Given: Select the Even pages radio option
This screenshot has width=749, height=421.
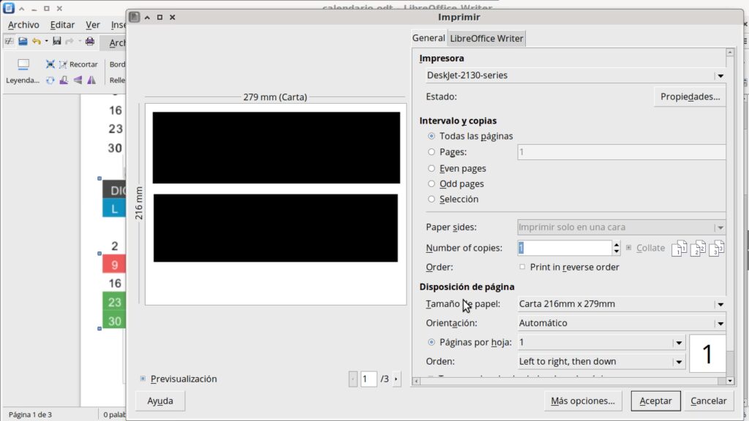Looking at the screenshot, I should pos(432,168).
